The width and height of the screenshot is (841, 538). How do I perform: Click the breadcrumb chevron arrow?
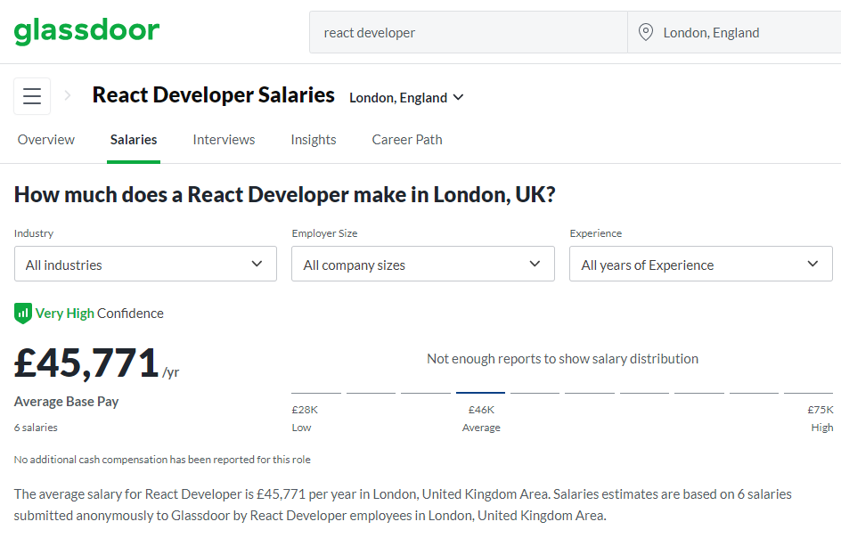(68, 95)
